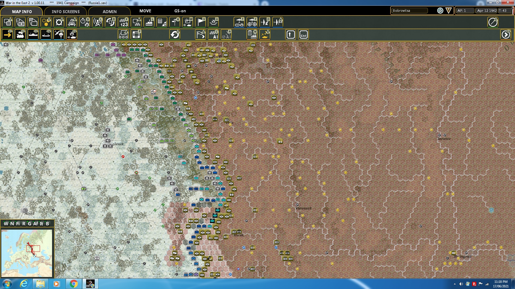Switch to the INFO SCREENS tab

(x=65, y=12)
